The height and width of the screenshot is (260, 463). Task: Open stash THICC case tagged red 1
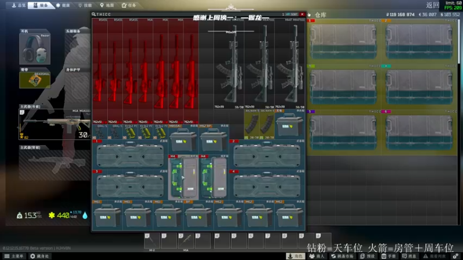tap(343, 41)
